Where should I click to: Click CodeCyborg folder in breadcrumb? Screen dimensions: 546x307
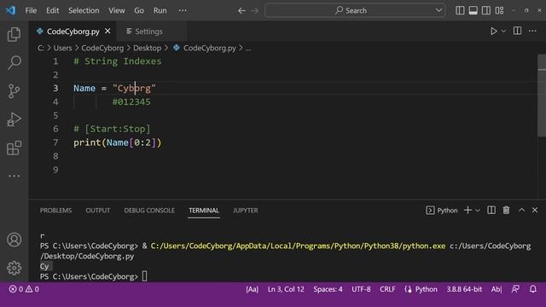click(102, 48)
